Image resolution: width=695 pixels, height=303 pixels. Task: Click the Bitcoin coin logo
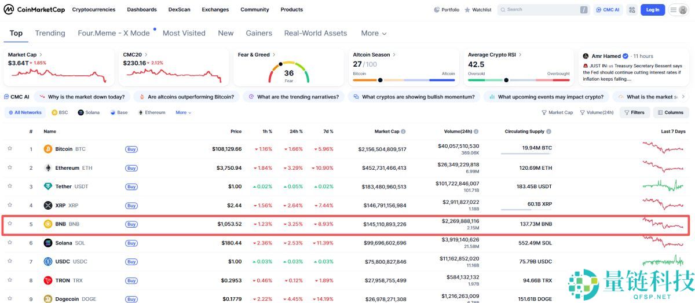coord(48,149)
